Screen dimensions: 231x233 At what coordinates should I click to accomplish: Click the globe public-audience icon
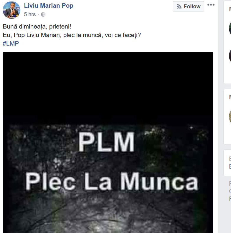click(43, 14)
